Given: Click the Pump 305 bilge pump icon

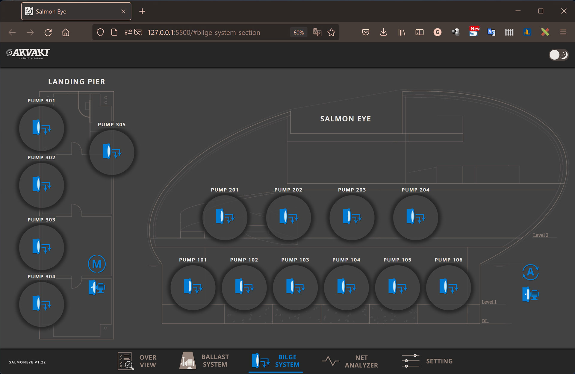Looking at the screenshot, I should coord(112,152).
